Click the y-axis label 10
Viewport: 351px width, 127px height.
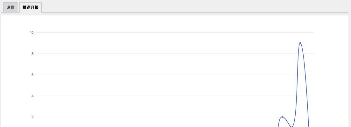pyautogui.click(x=32, y=33)
